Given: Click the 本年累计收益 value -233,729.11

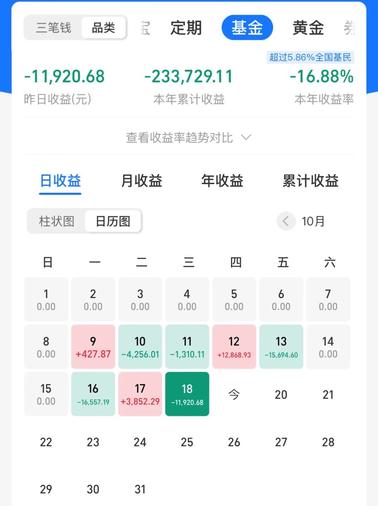Looking at the screenshot, I should 189,76.
